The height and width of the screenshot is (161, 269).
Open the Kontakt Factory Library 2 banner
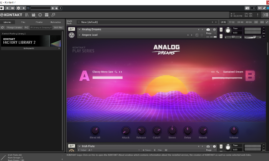31,41
